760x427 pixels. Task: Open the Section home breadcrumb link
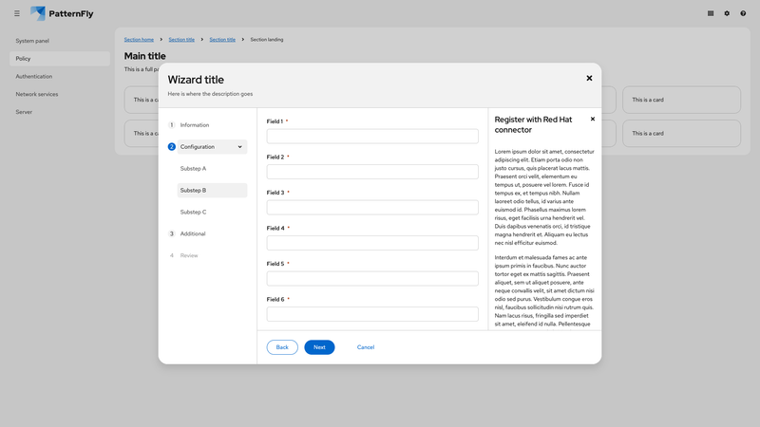pos(139,40)
